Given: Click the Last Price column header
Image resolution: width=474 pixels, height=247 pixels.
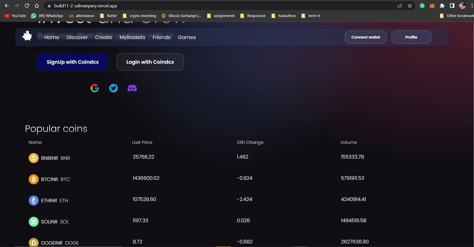Looking at the screenshot, I should tap(142, 142).
